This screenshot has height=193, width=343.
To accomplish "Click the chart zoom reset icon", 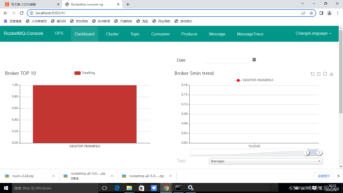I will pos(319,74).
